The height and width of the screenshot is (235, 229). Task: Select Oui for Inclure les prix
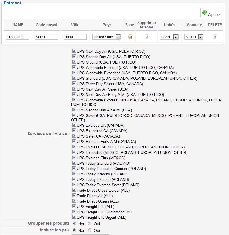(x=90, y=230)
